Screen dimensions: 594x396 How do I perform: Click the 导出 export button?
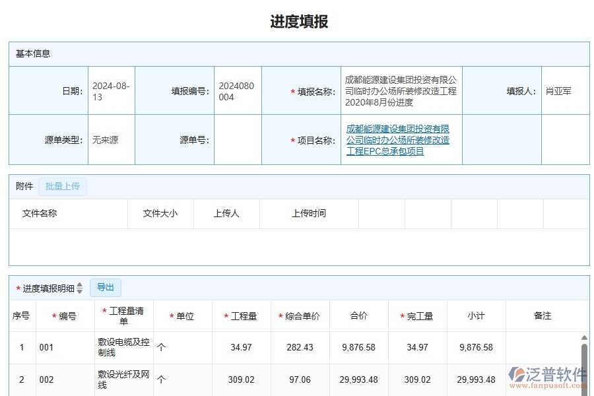(105, 287)
